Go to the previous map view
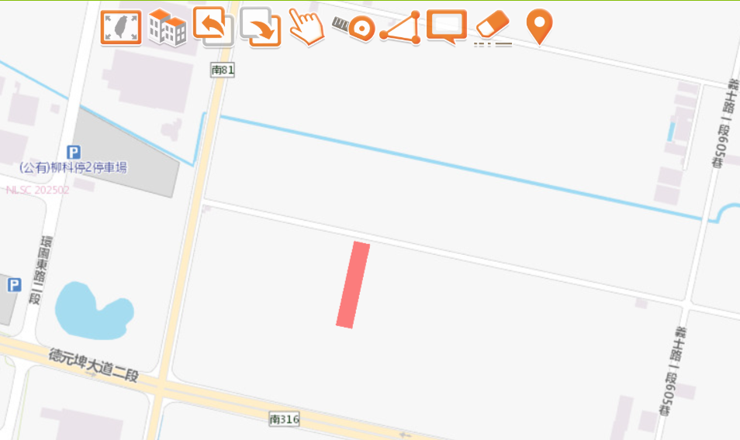The width and height of the screenshot is (740, 440). [213, 26]
